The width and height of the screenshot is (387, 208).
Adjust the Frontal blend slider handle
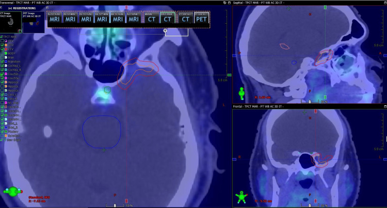310,205
